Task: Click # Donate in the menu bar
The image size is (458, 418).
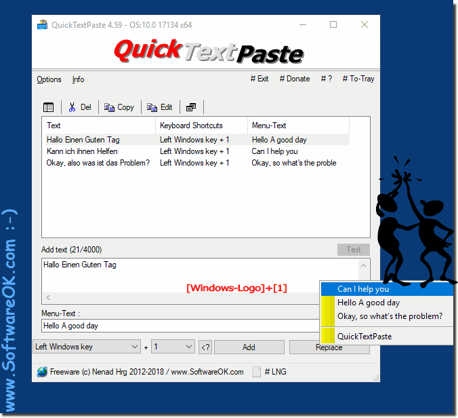Action: pyautogui.click(x=295, y=79)
